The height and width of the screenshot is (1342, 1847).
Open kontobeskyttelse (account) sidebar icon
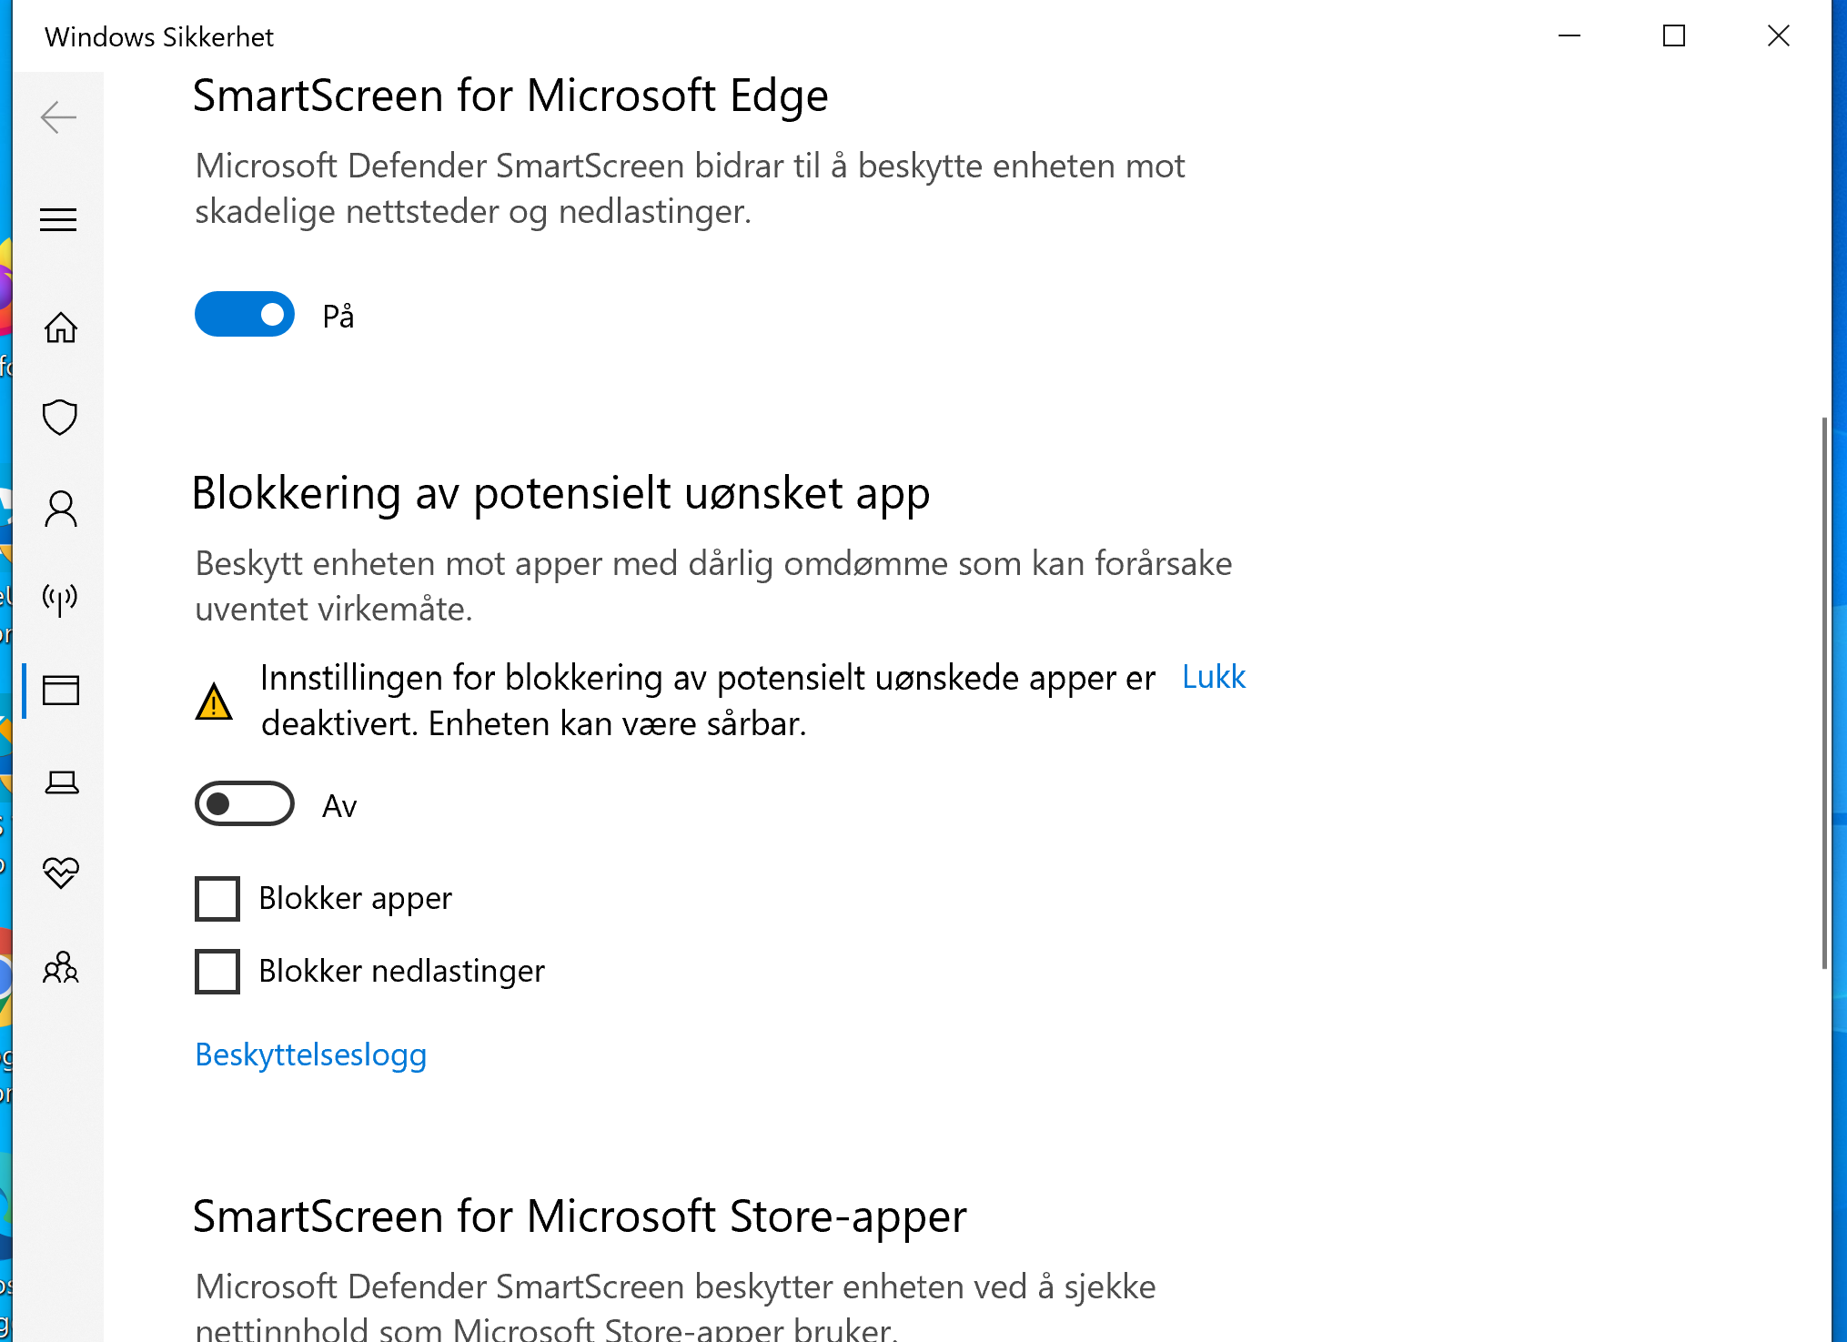coord(59,508)
